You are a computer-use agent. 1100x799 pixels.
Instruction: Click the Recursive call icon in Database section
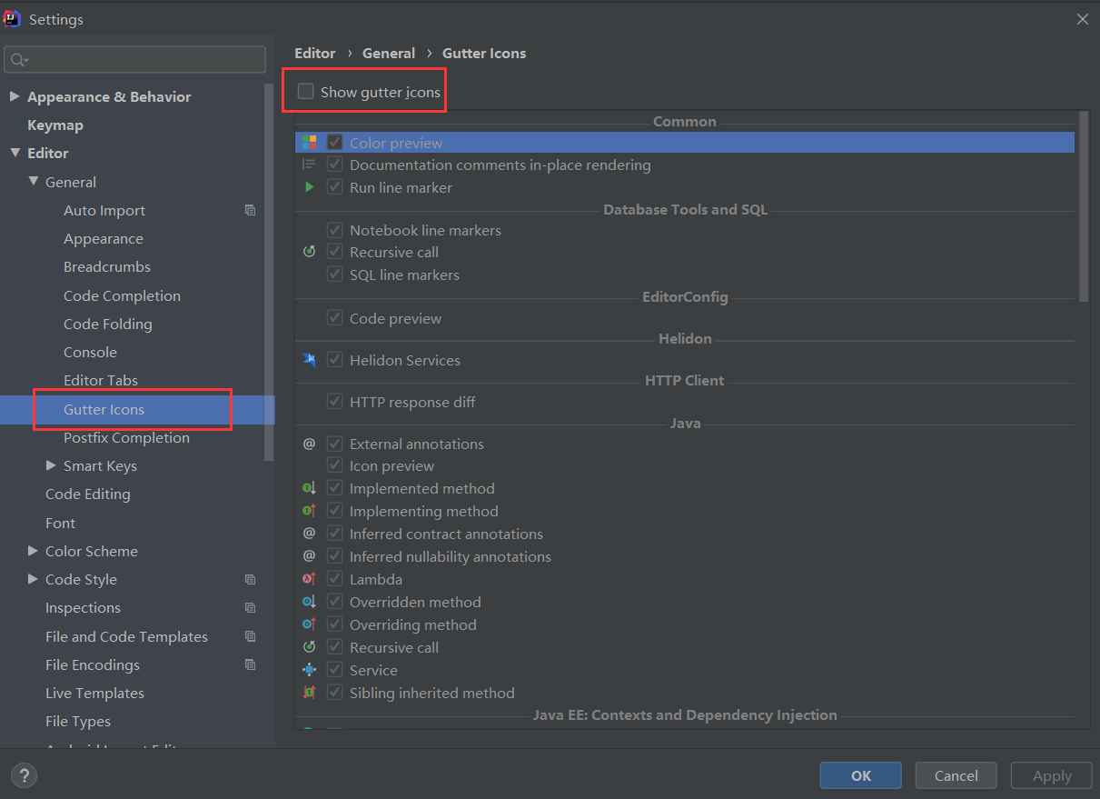point(309,252)
